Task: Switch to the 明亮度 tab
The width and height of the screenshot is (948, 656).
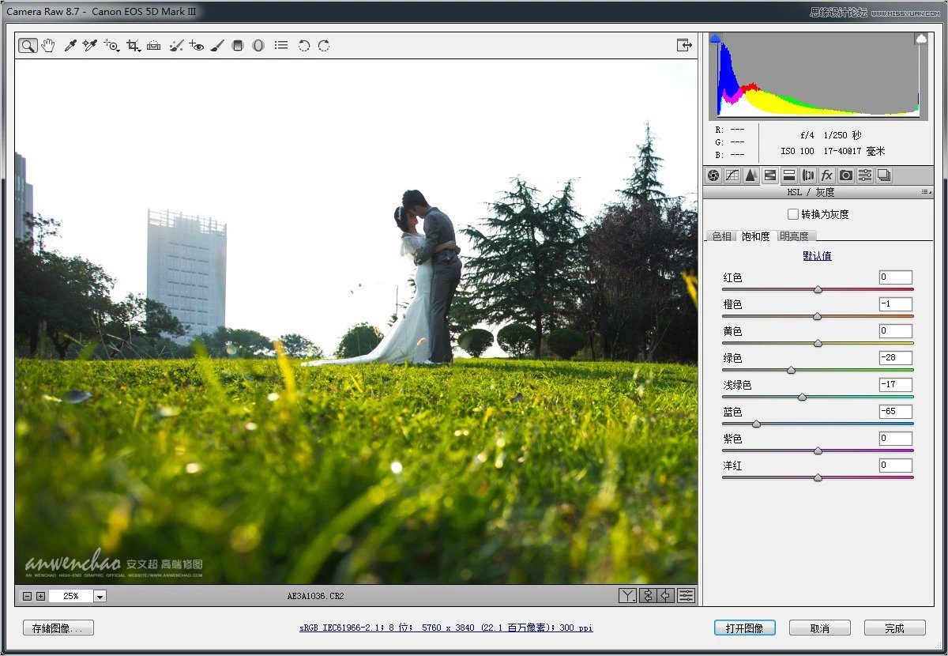Action: tap(796, 236)
